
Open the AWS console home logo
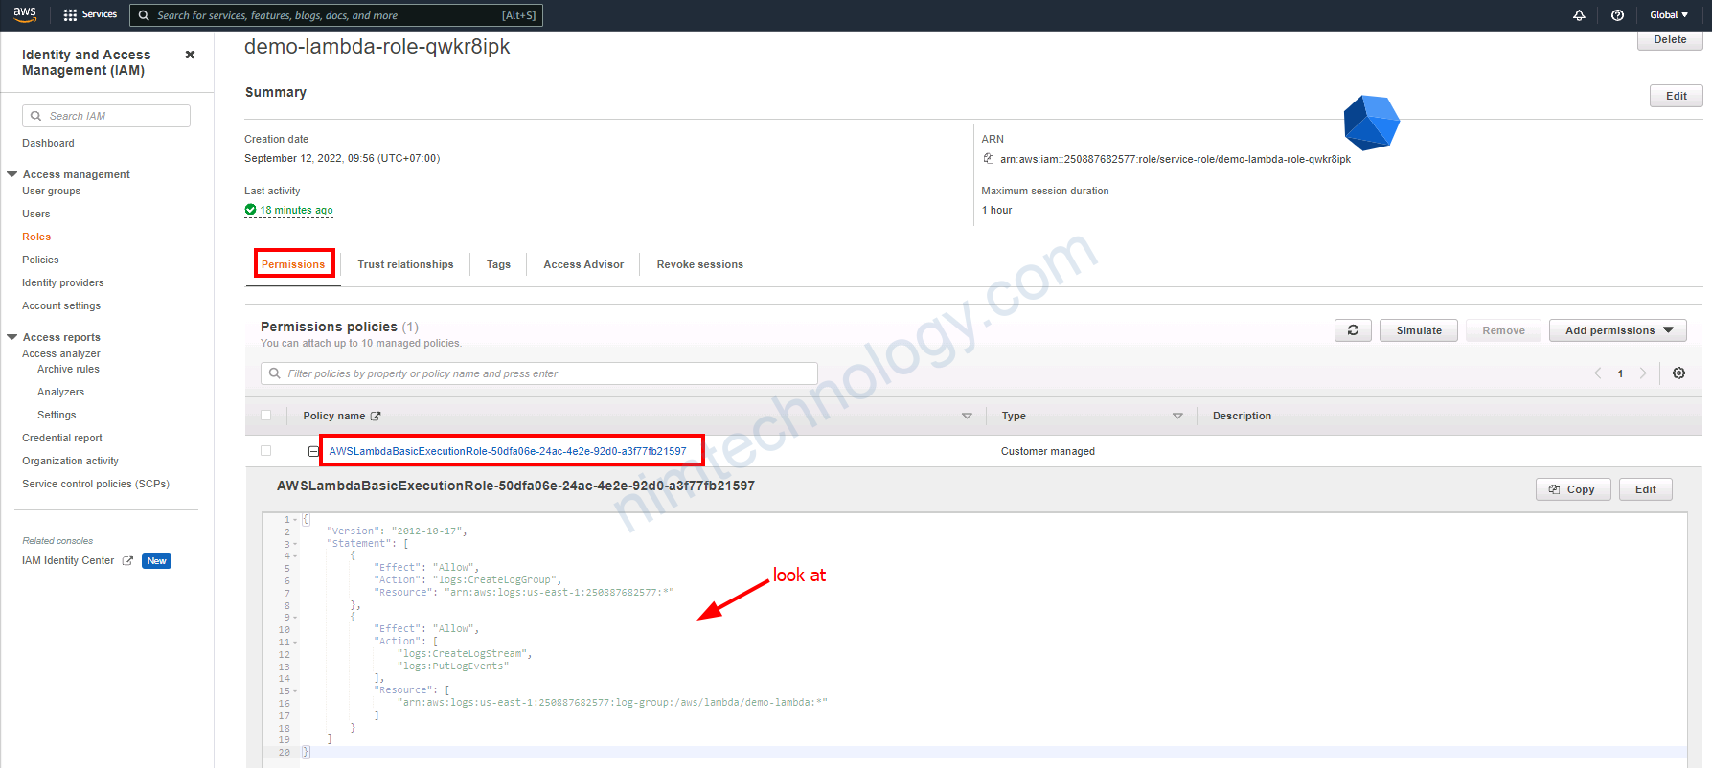[x=25, y=14]
